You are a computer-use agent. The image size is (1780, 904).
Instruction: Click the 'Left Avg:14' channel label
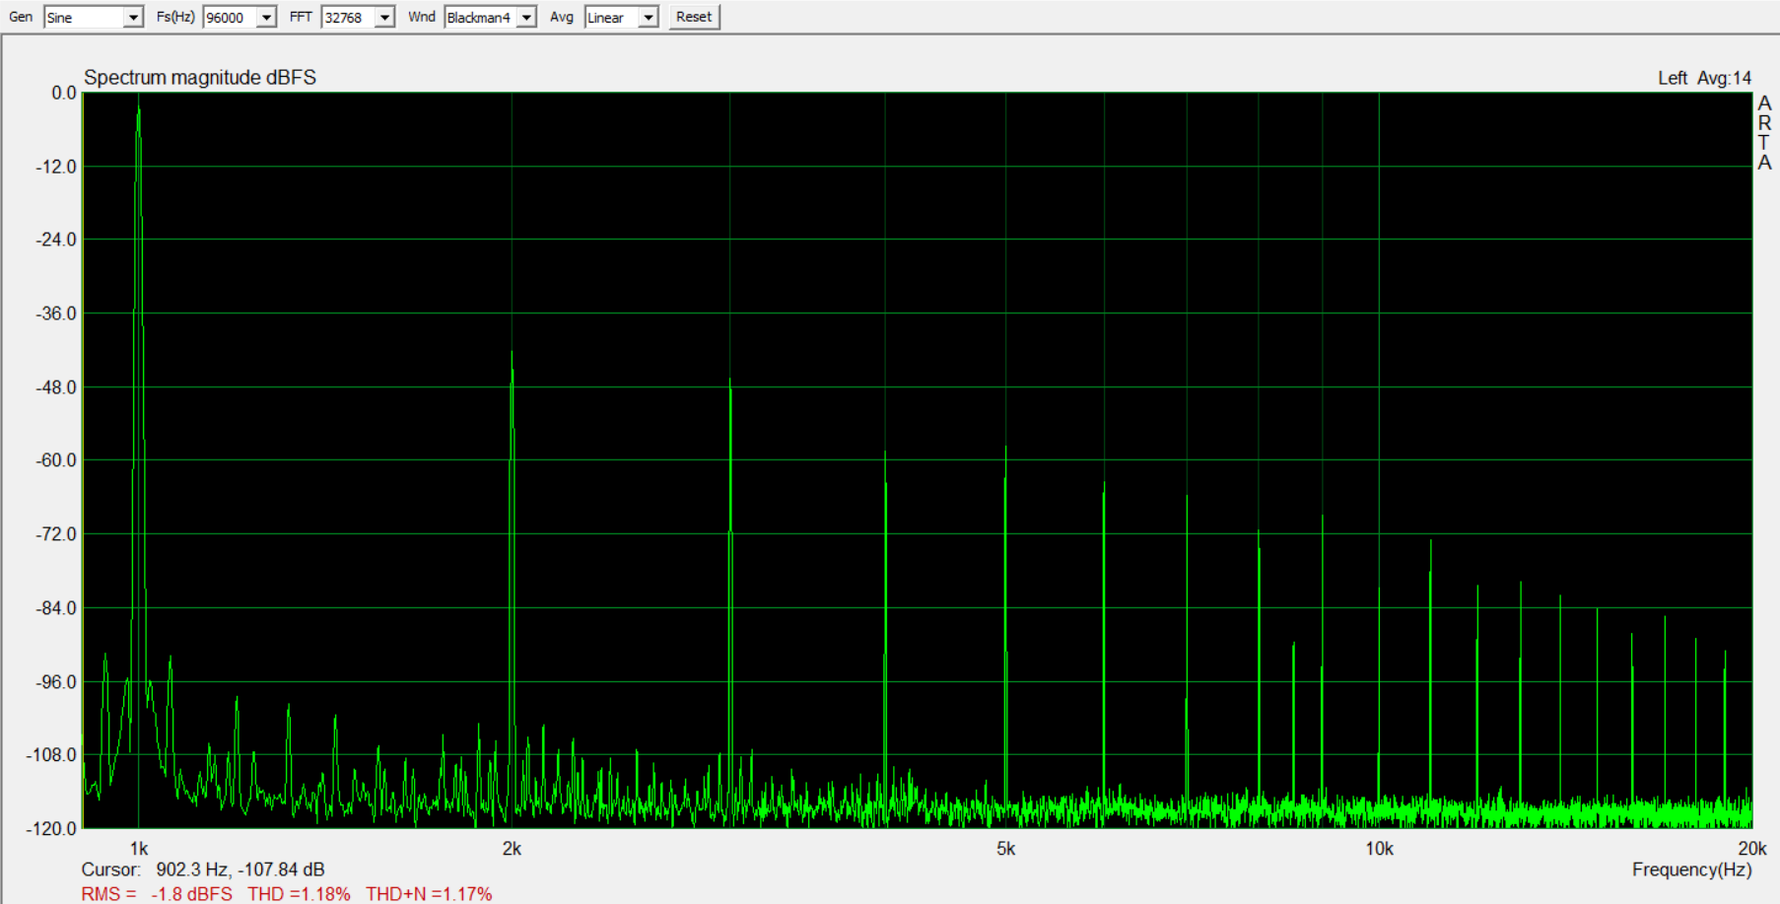point(1704,78)
